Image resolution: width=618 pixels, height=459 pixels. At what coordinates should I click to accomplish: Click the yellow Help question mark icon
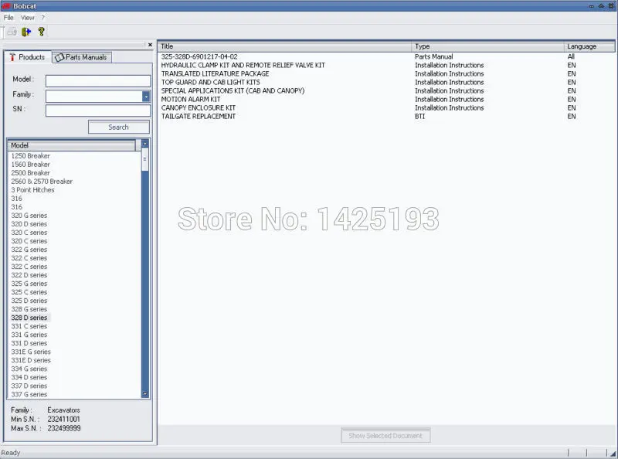[x=40, y=32]
